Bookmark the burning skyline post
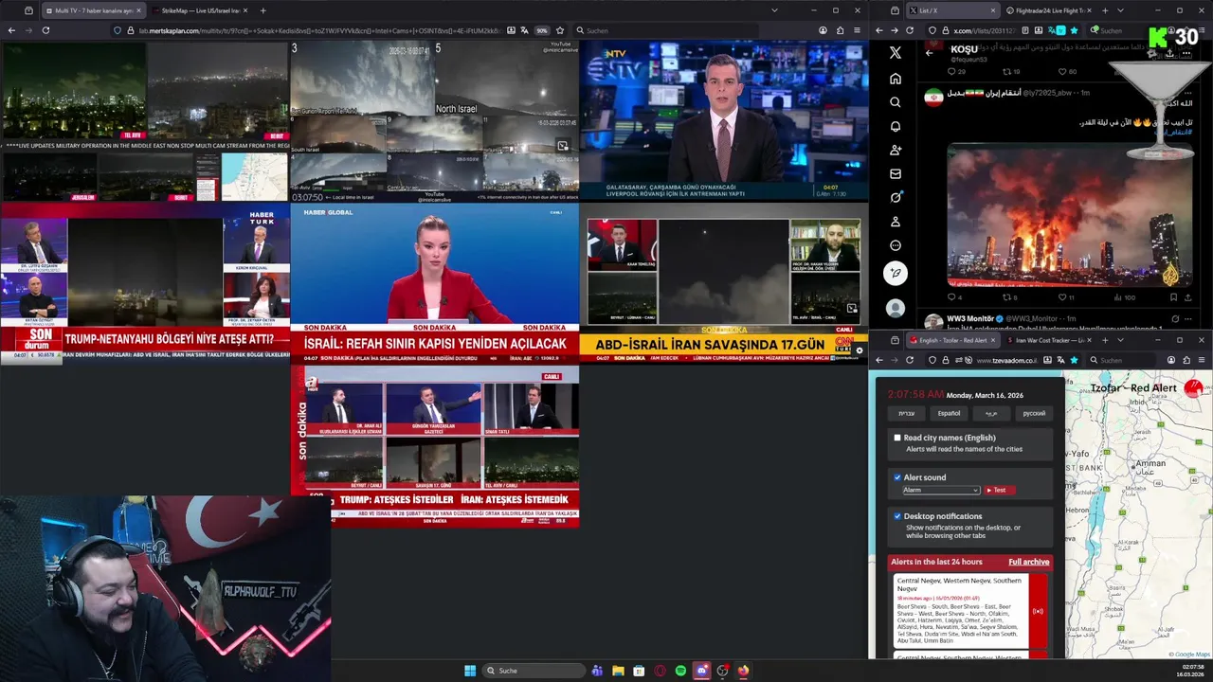This screenshot has height=682, width=1213. pos(1173,297)
